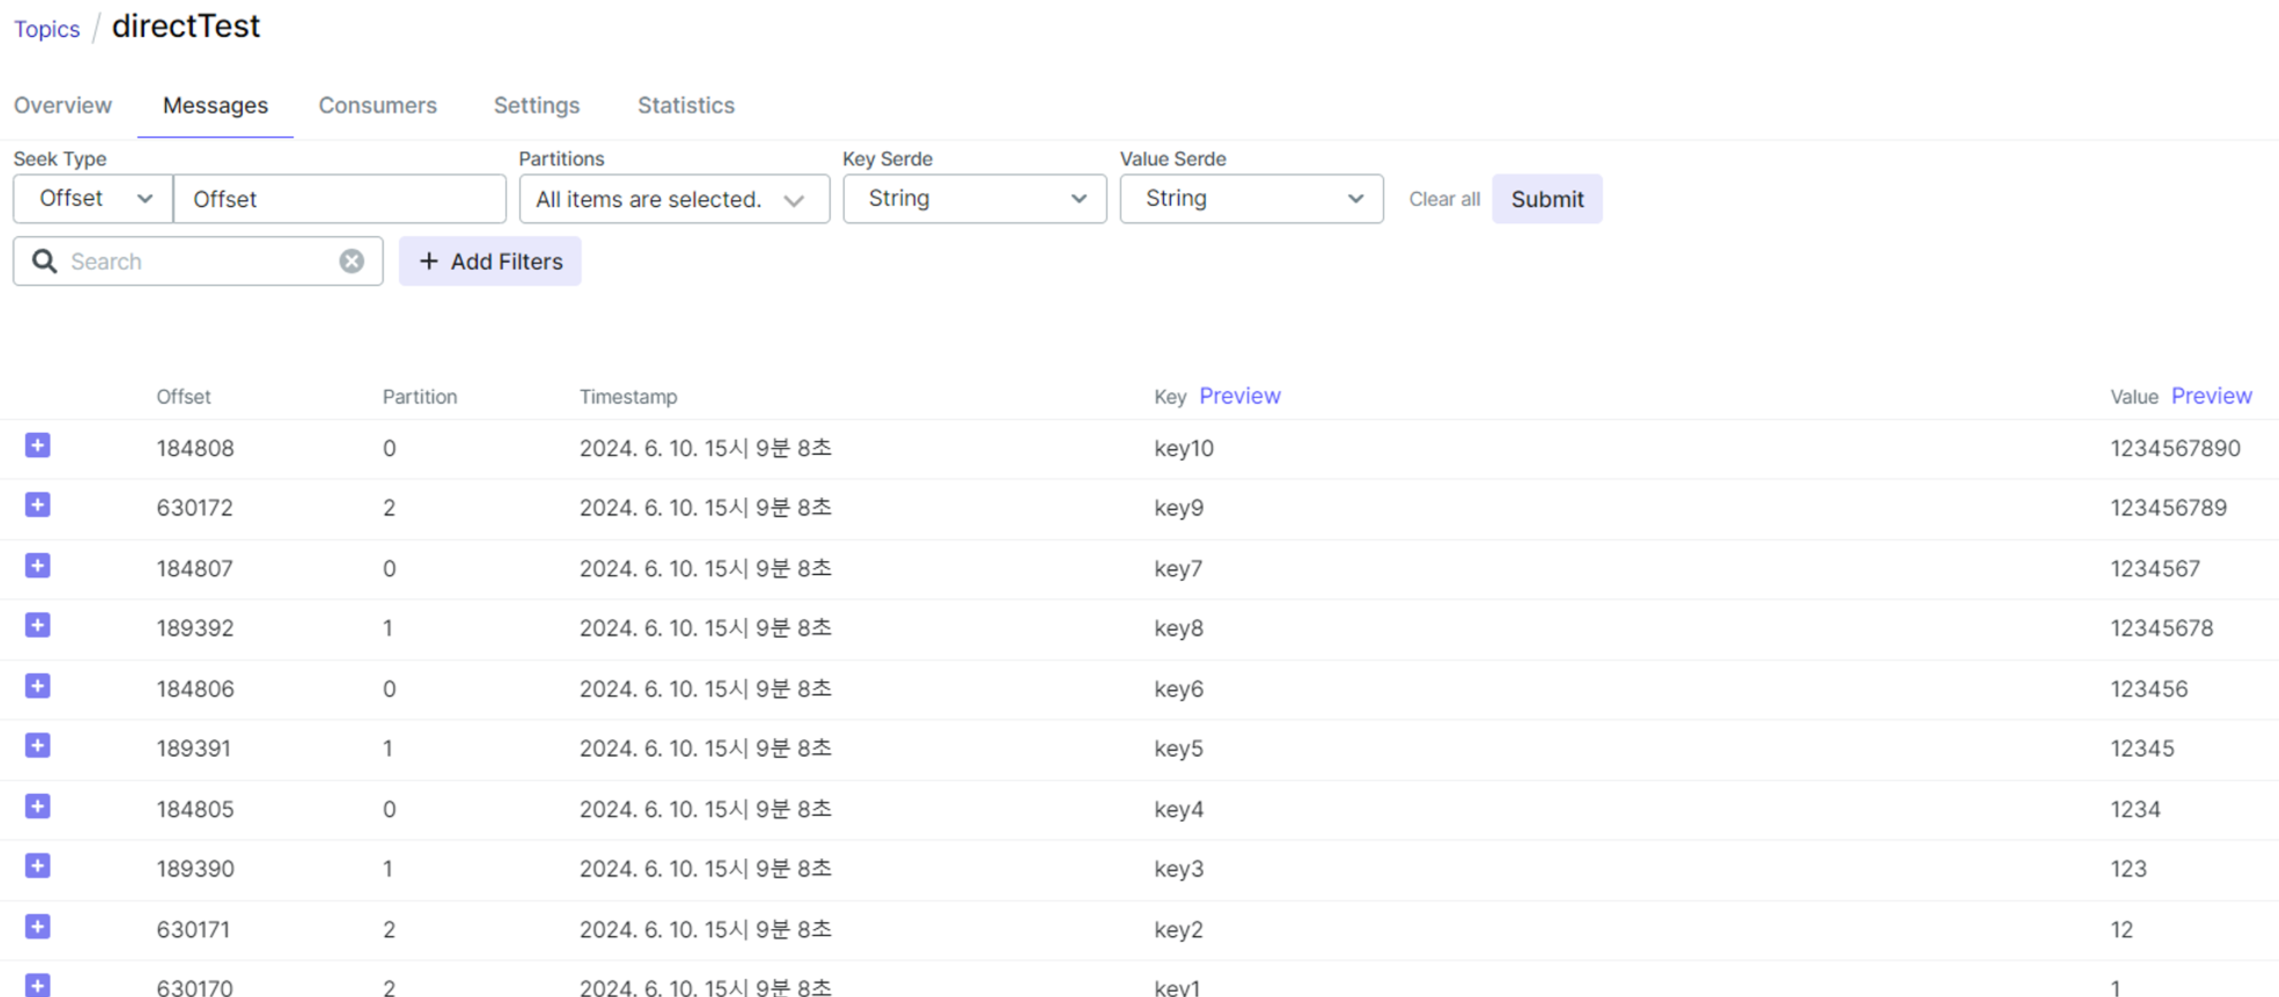The width and height of the screenshot is (2279, 997).
Task: Open the Partitions selection dropdown
Action: coord(673,199)
